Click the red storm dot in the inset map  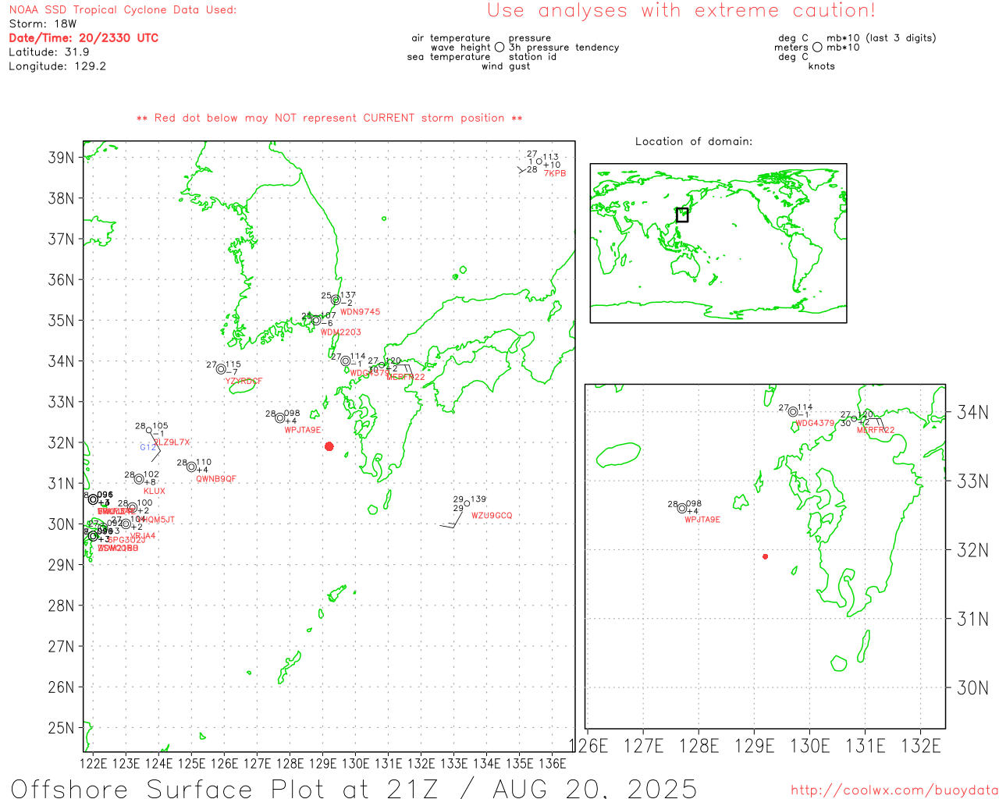(765, 556)
